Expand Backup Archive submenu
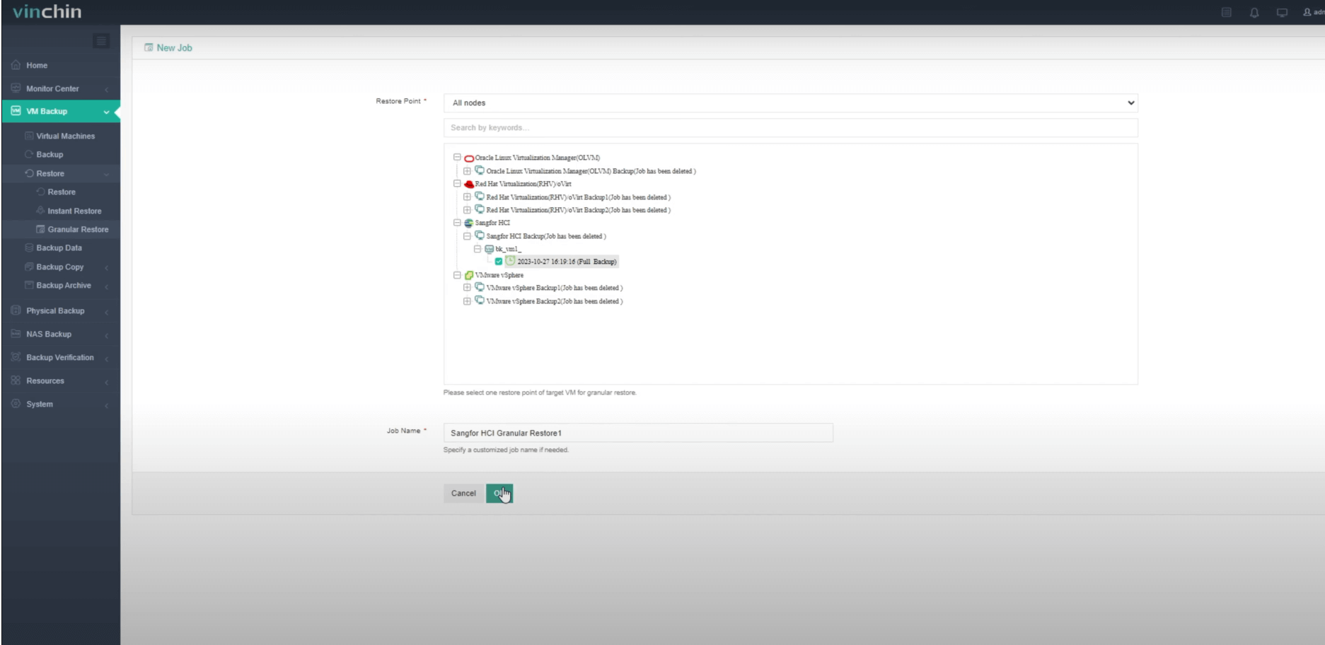This screenshot has height=645, width=1325. tap(61, 285)
